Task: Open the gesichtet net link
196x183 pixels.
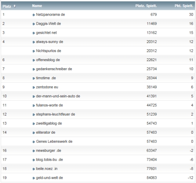Action: pos(46,33)
